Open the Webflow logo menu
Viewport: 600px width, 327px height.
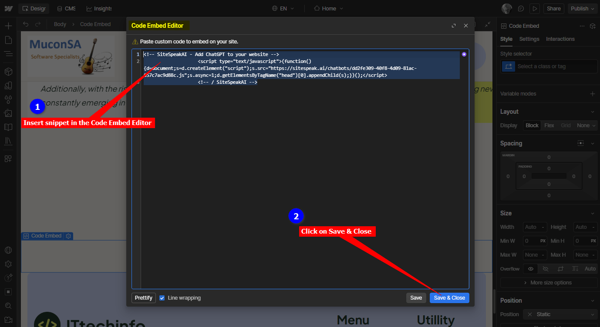[x=8, y=8]
